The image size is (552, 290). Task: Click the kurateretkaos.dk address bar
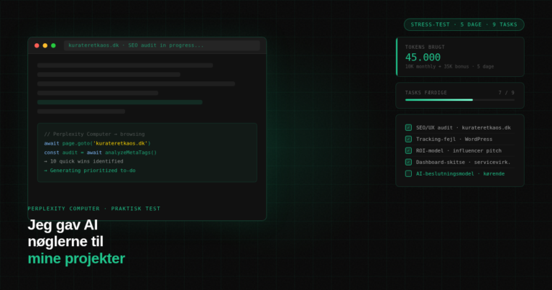click(162, 45)
